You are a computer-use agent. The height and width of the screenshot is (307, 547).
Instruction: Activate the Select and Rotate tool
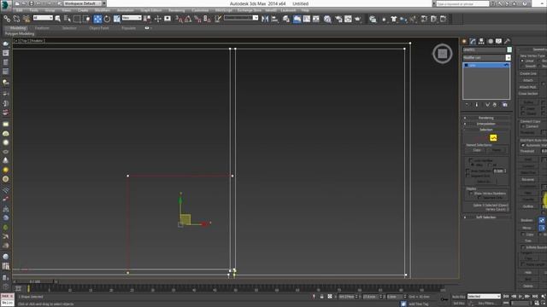click(x=107, y=19)
